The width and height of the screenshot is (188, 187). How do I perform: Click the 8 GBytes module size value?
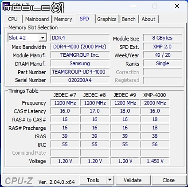tap(162, 38)
